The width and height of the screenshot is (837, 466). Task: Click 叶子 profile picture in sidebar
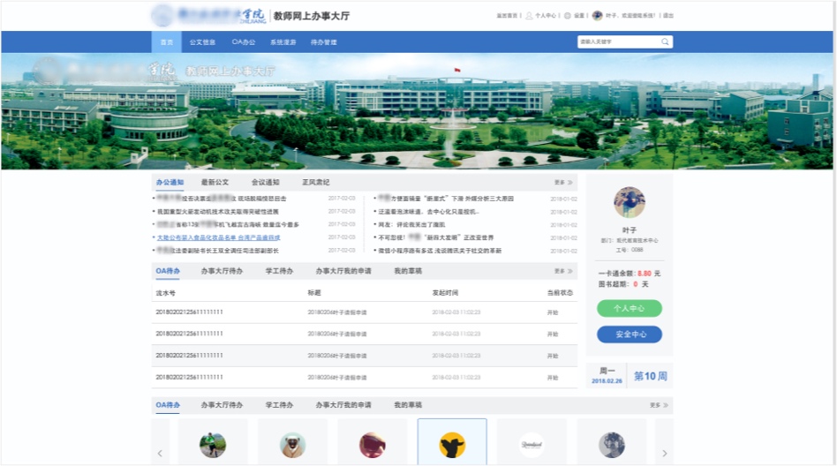pyautogui.click(x=630, y=202)
